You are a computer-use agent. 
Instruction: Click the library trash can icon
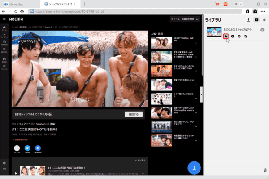[265, 170]
